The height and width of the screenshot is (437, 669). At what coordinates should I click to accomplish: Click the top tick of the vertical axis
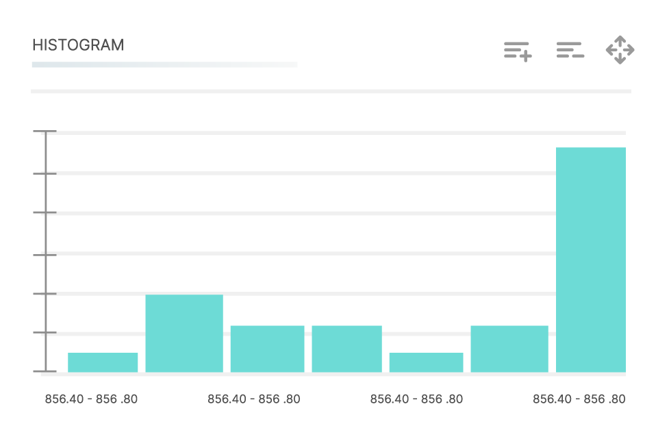(45, 131)
